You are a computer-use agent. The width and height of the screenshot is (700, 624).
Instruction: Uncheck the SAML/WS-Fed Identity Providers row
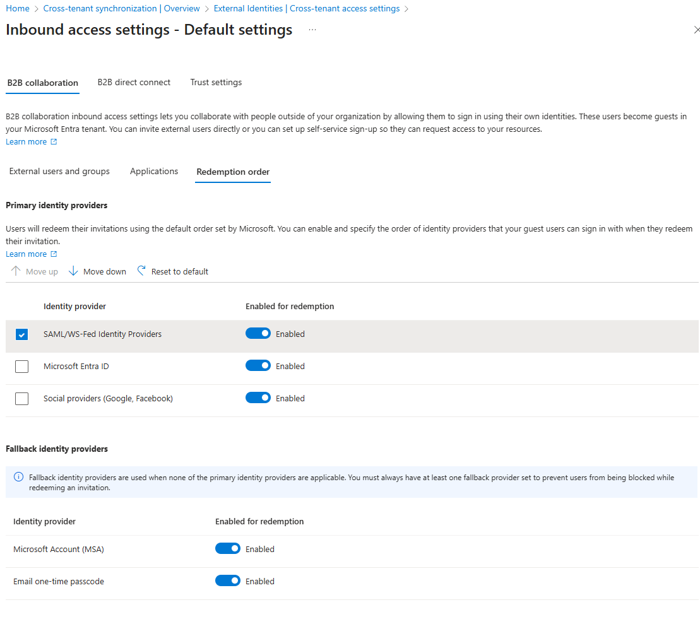21,334
